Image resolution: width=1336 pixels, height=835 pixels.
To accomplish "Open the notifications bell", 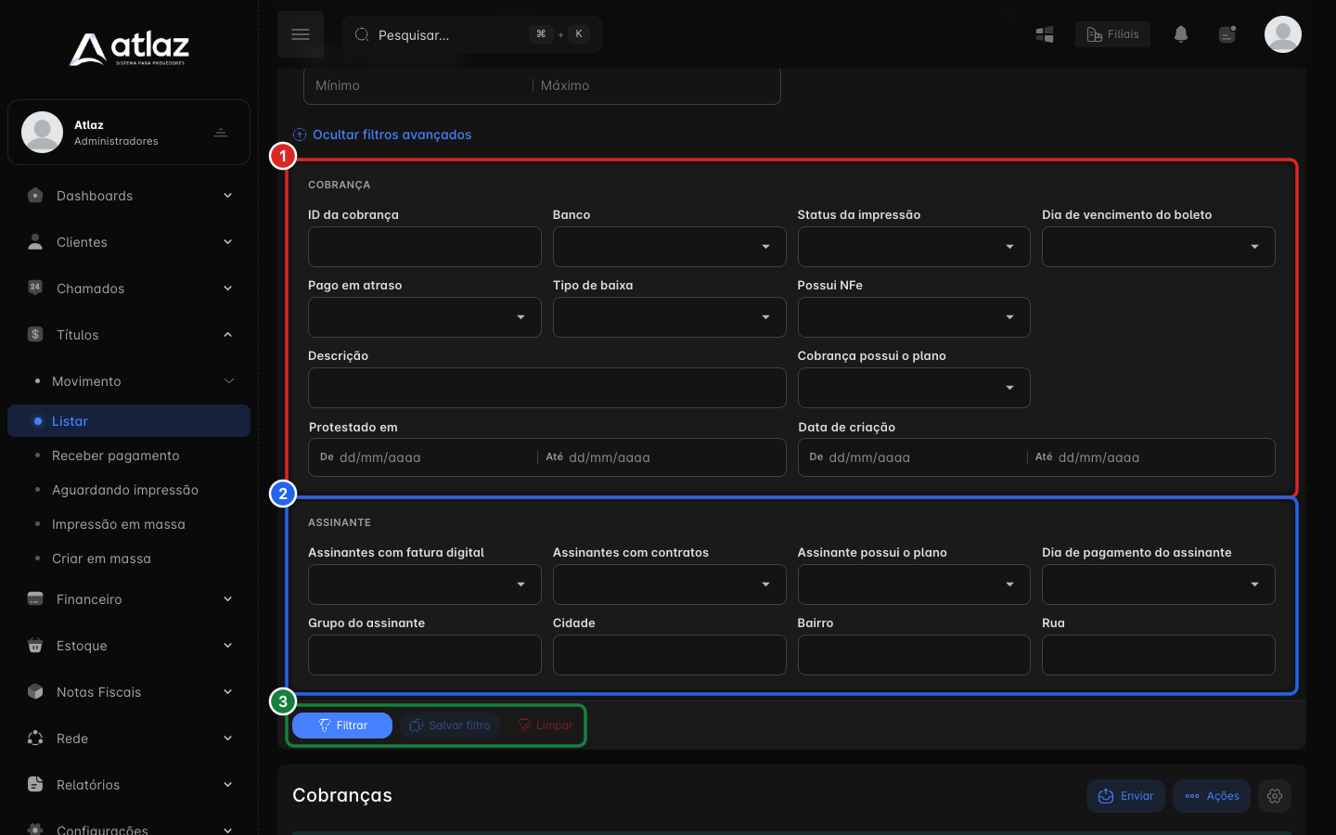I will click(1181, 34).
